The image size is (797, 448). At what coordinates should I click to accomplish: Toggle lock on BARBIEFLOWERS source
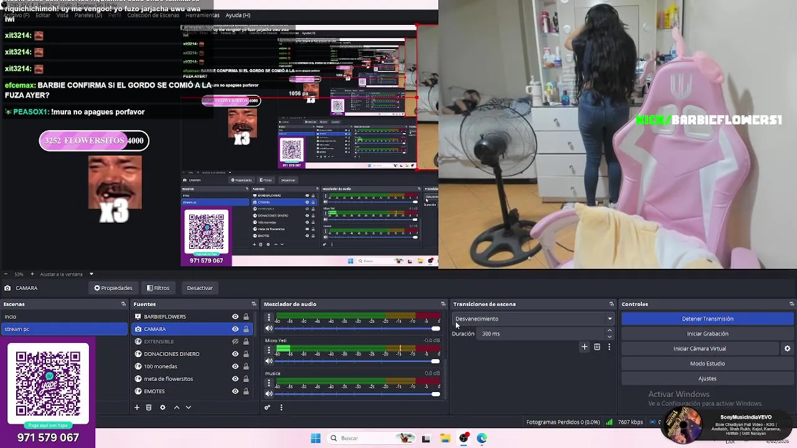[x=246, y=317]
